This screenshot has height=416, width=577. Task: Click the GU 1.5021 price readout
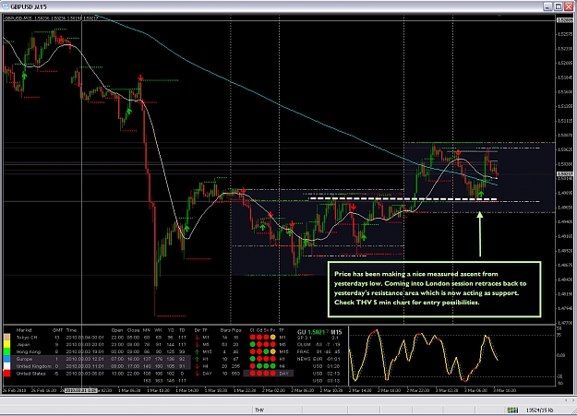pos(313,332)
